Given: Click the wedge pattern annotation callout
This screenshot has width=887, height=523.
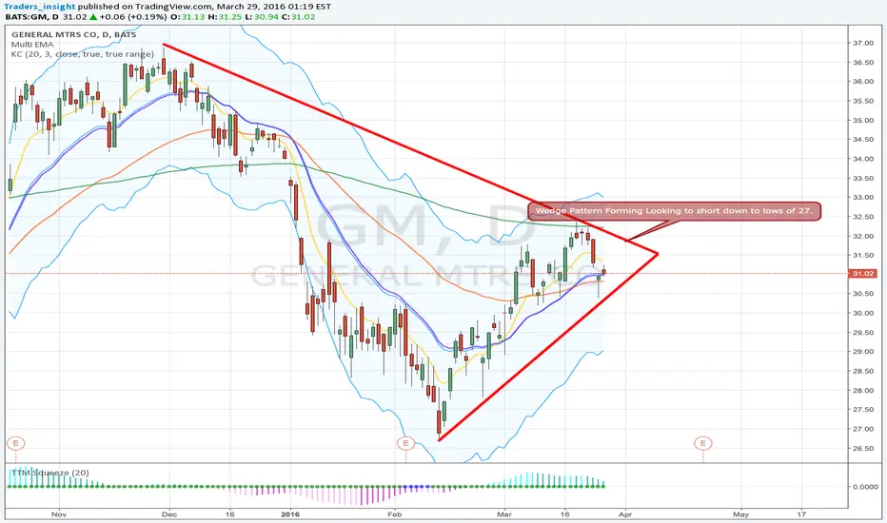Looking at the screenshot, I should [674, 211].
